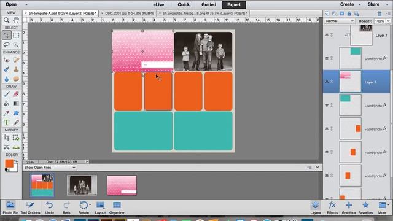Open the arrow next to Open
The image size is (393, 221).
click(26, 4)
